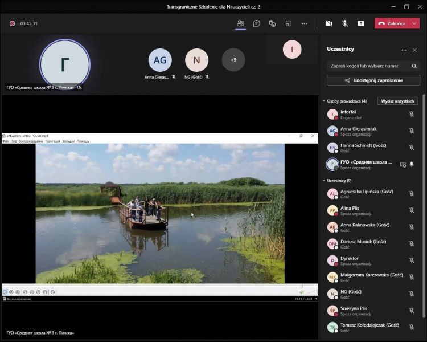Screen dimensions: 427x342
Task: Open the Файл menu in video player
Action: click(x=6, y=141)
